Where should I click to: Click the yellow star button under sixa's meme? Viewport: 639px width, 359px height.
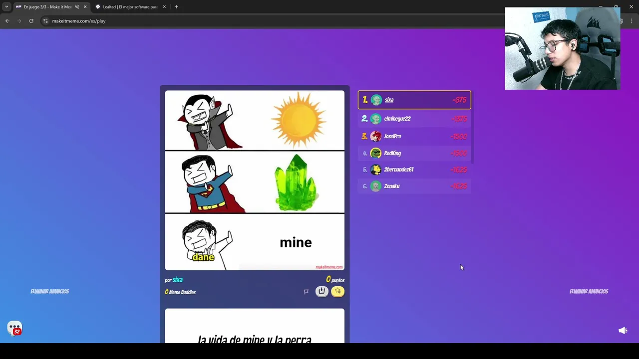point(338,292)
